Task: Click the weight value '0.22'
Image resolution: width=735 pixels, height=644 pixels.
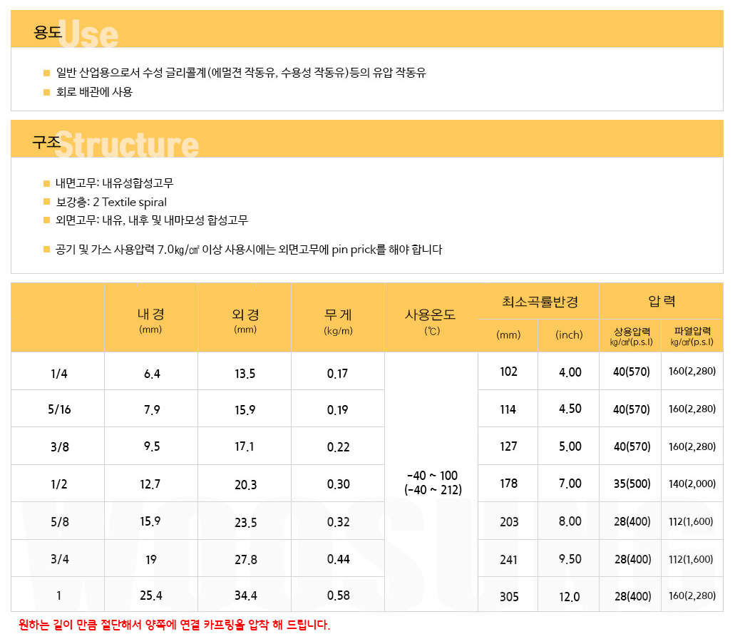Action: point(339,447)
